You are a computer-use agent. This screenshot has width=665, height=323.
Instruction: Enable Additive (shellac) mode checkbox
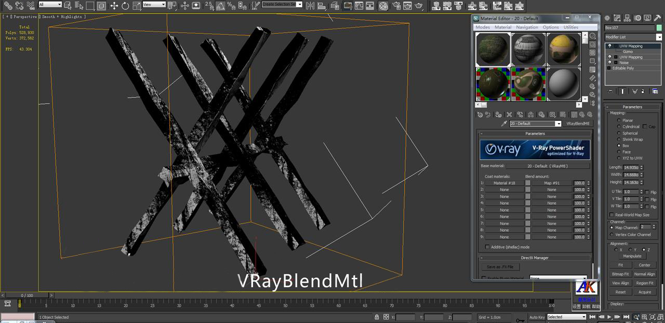point(487,247)
